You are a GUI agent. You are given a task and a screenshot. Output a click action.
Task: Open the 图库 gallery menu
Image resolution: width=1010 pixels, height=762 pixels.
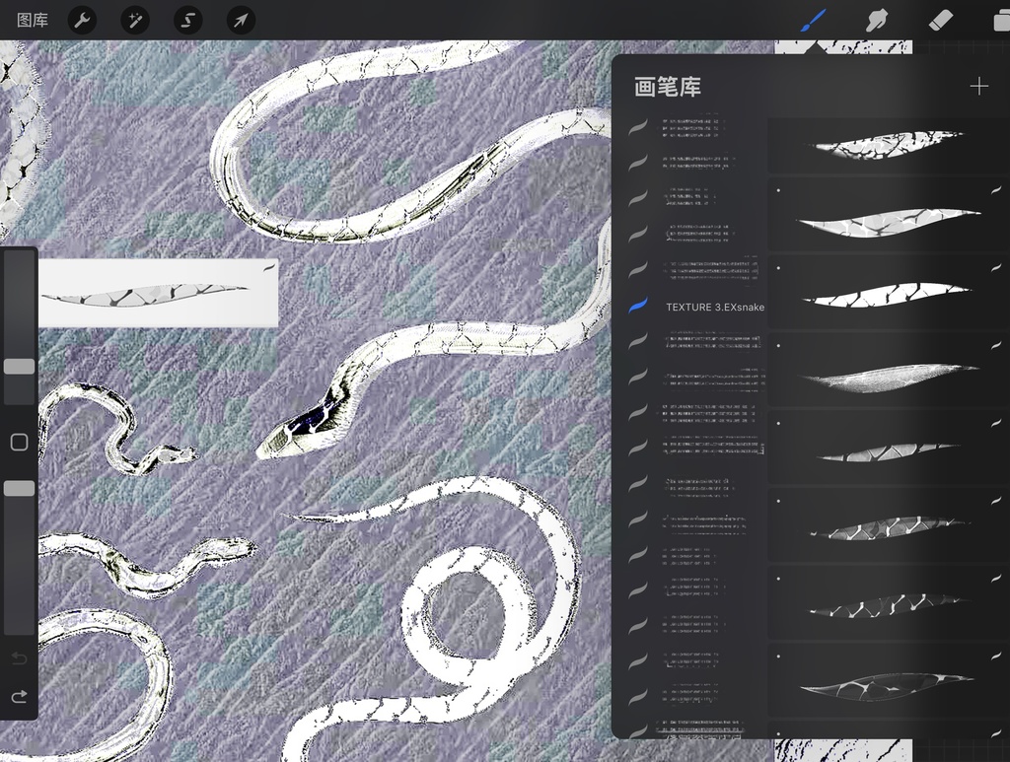pyautogui.click(x=31, y=20)
